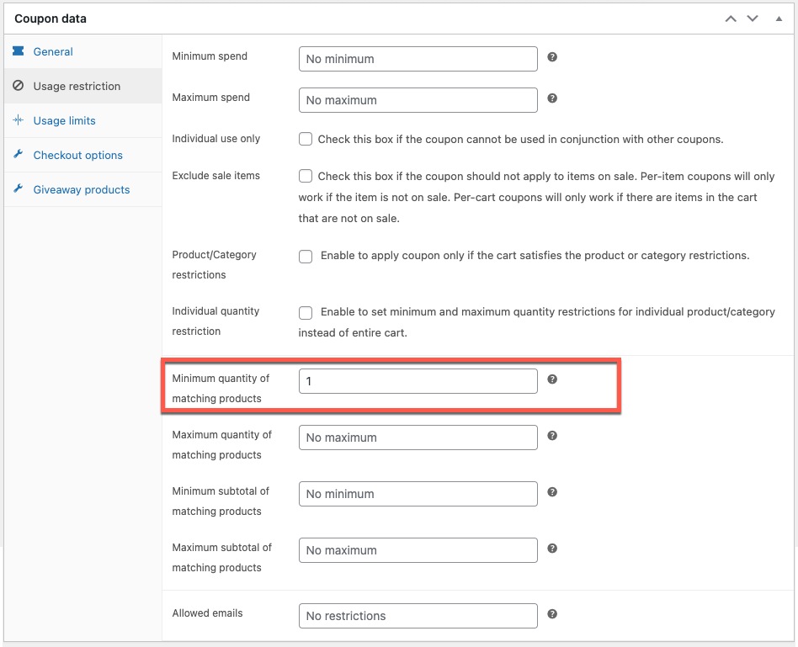This screenshot has width=798, height=647.
Task: Click the Minimum quantity of matching products field
Action: click(418, 381)
